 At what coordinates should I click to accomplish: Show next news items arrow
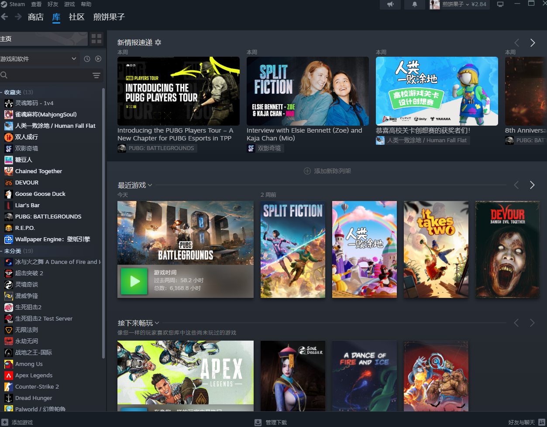tap(533, 43)
